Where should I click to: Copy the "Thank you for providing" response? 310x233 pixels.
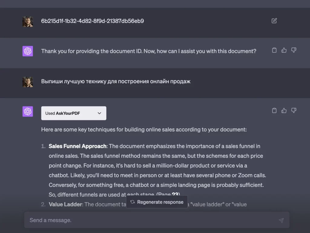274,50
